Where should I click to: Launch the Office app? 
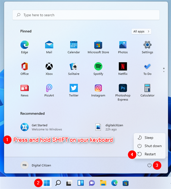point(25,69)
